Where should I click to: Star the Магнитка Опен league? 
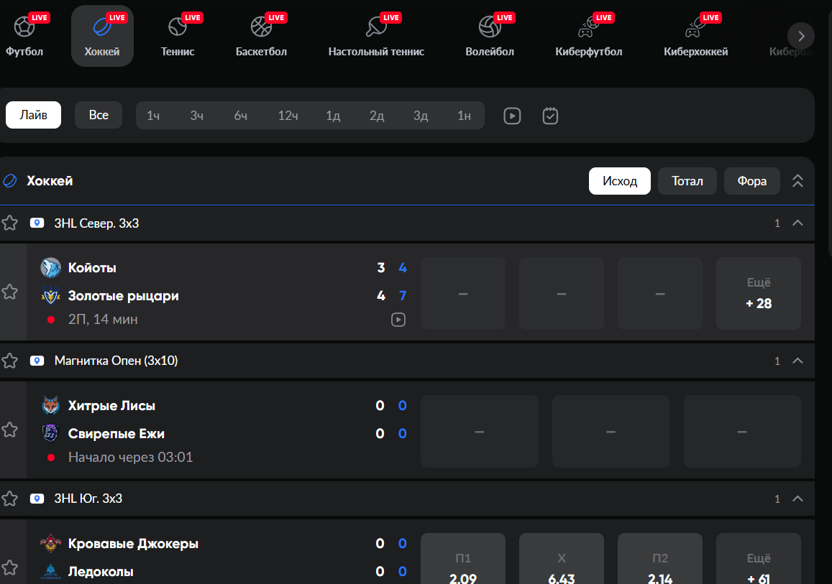coord(9,361)
